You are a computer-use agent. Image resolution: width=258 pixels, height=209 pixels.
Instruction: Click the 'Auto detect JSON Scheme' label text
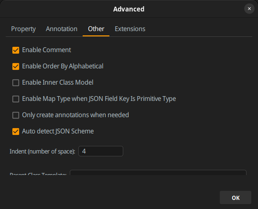(58, 131)
